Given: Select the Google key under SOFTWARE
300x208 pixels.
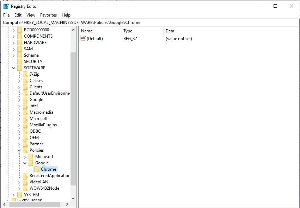Looking at the screenshot, I should tap(36, 100).
